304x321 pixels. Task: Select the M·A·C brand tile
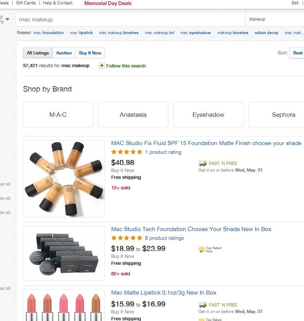coord(58,115)
